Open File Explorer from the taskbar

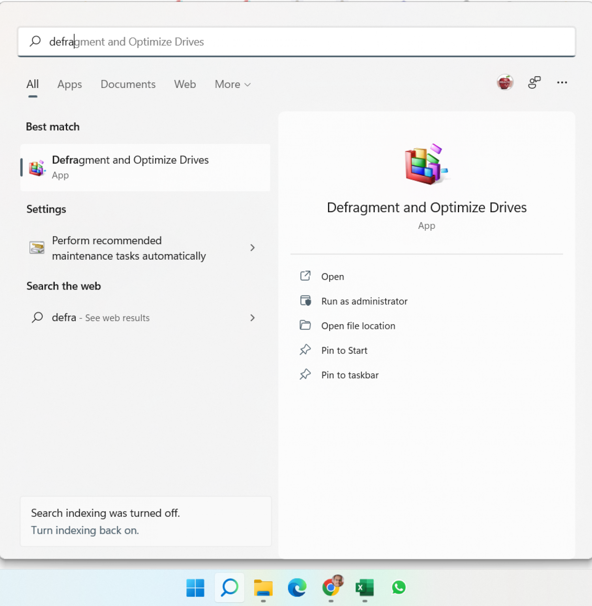[x=263, y=588]
